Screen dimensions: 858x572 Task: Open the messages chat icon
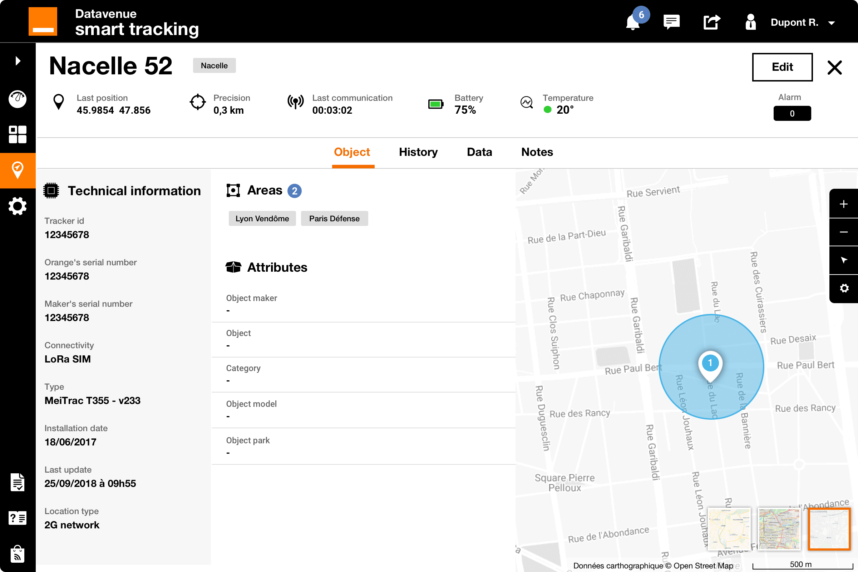[671, 22]
